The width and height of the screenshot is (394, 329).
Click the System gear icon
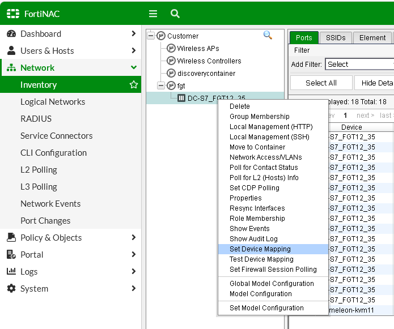pyautogui.click(x=11, y=288)
